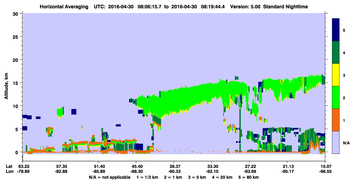Click the legend text '1 = 1/3 km'

click(147, 177)
